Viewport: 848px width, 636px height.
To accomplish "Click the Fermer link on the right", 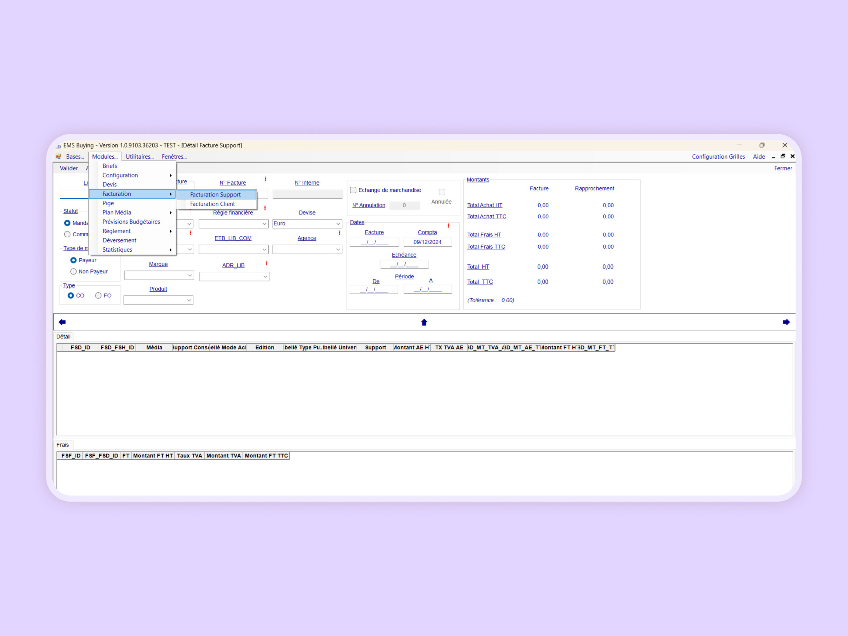I will pos(783,168).
